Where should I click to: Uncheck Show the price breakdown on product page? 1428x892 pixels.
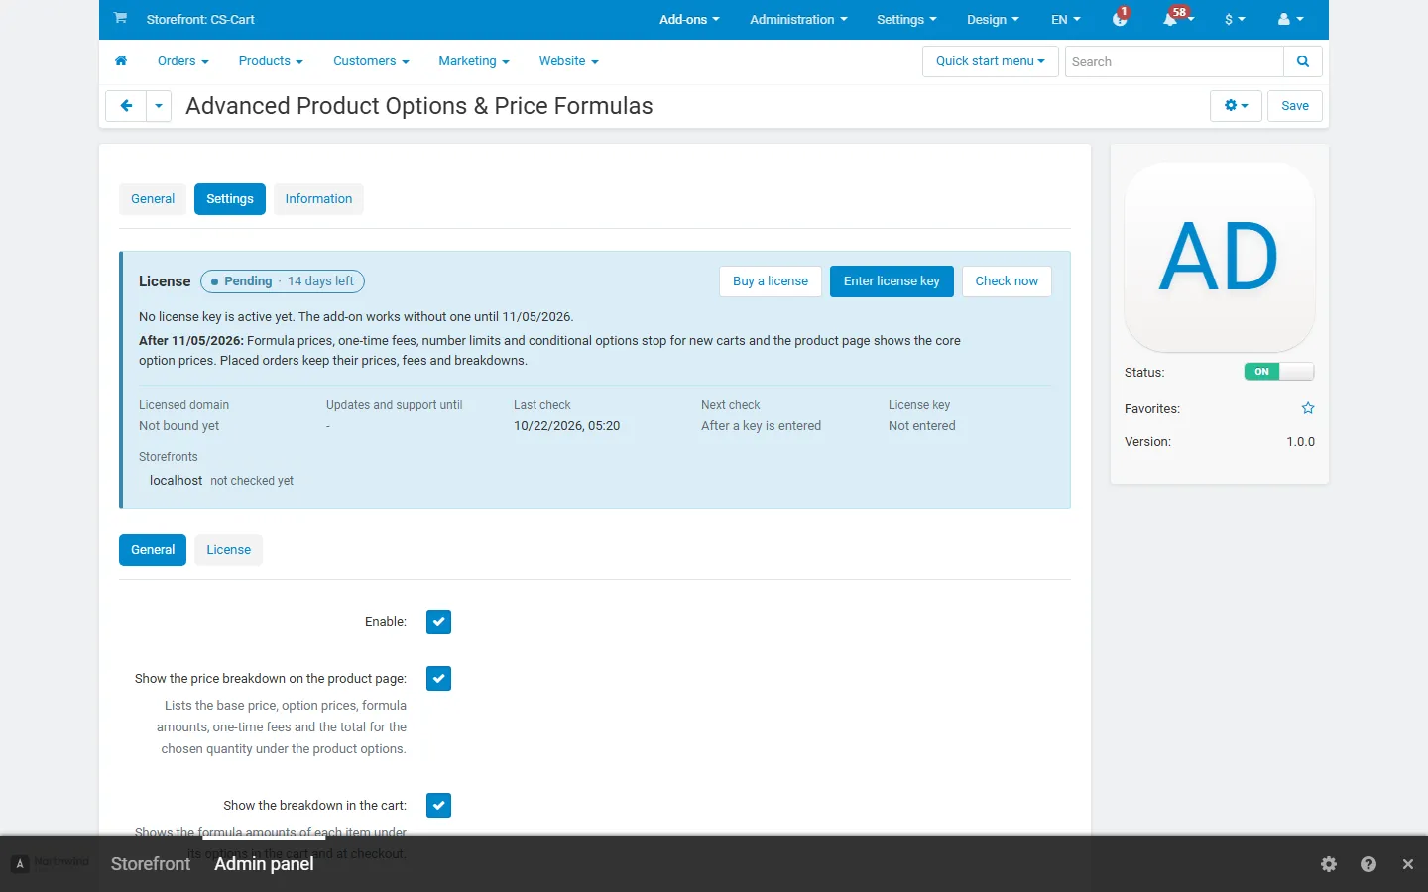coord(438,678)
